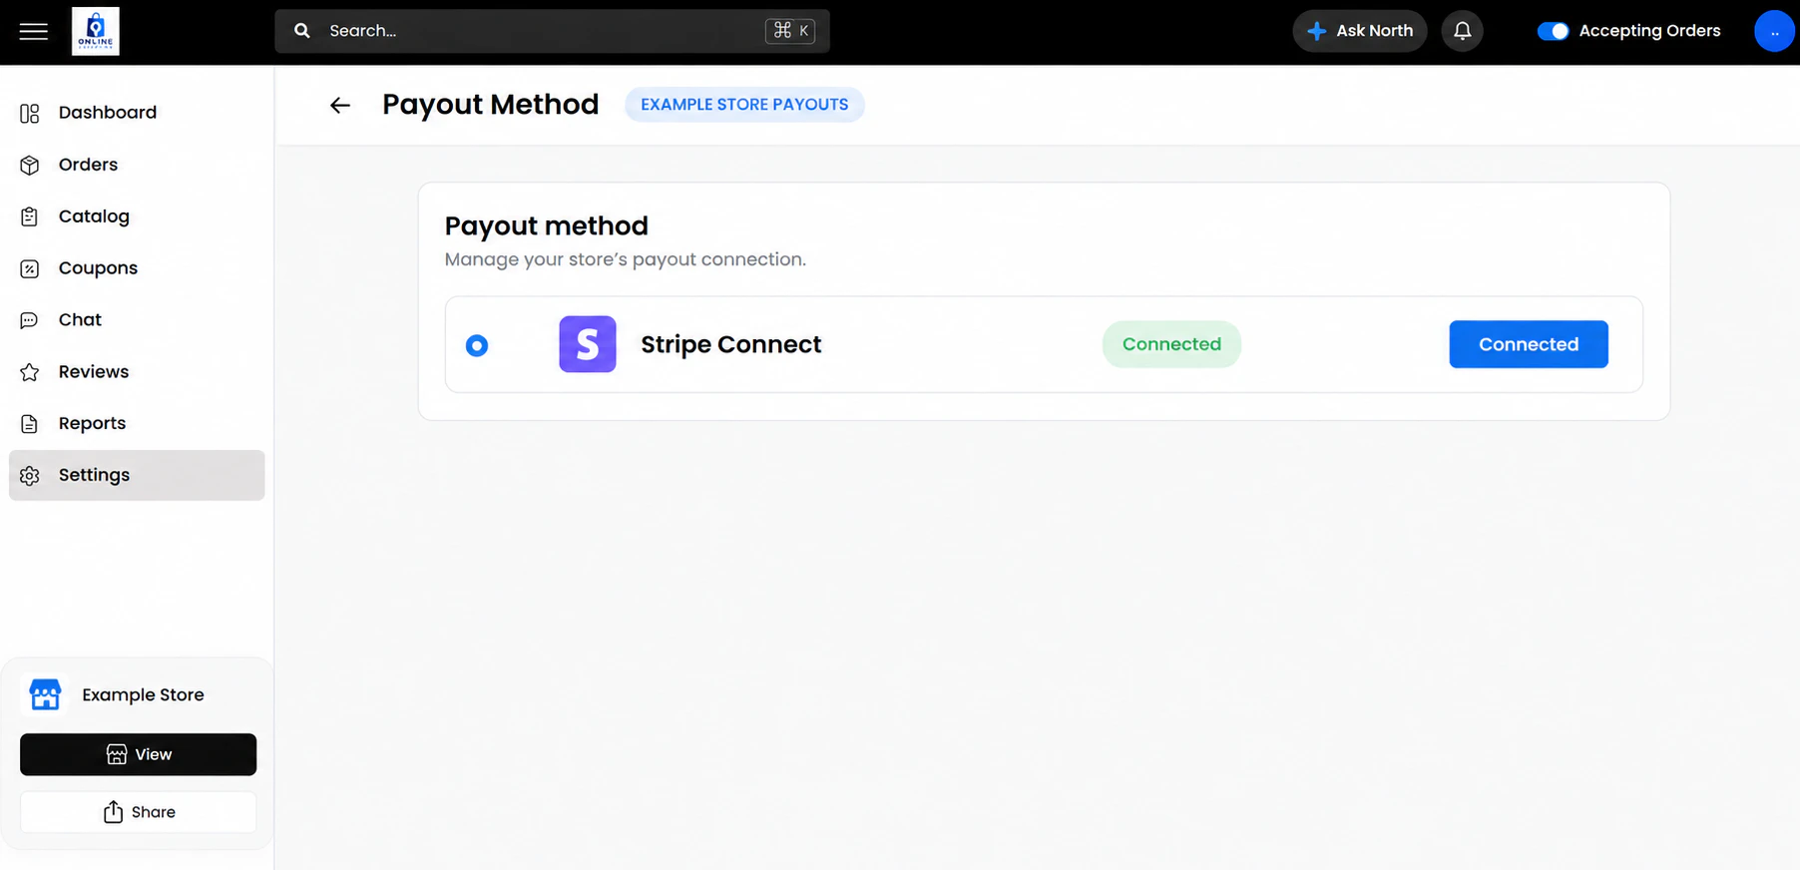Open Chat from the sidebar

click(x=137, y=320)
